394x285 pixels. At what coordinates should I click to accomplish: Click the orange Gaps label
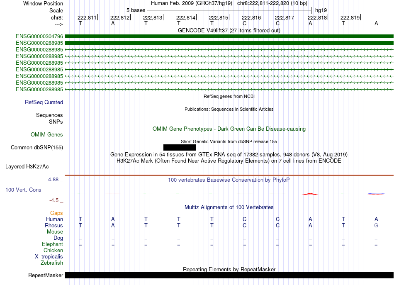point(56,213)
